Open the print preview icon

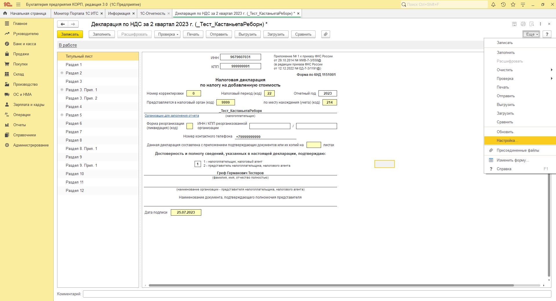[x=532, y=24]
